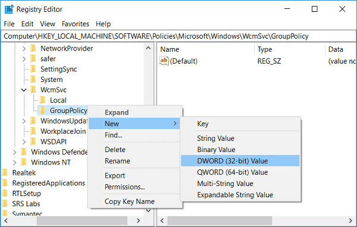357x227 pixels.
Task: Click the WcmSvc folder icon
Action: [33, 90]
